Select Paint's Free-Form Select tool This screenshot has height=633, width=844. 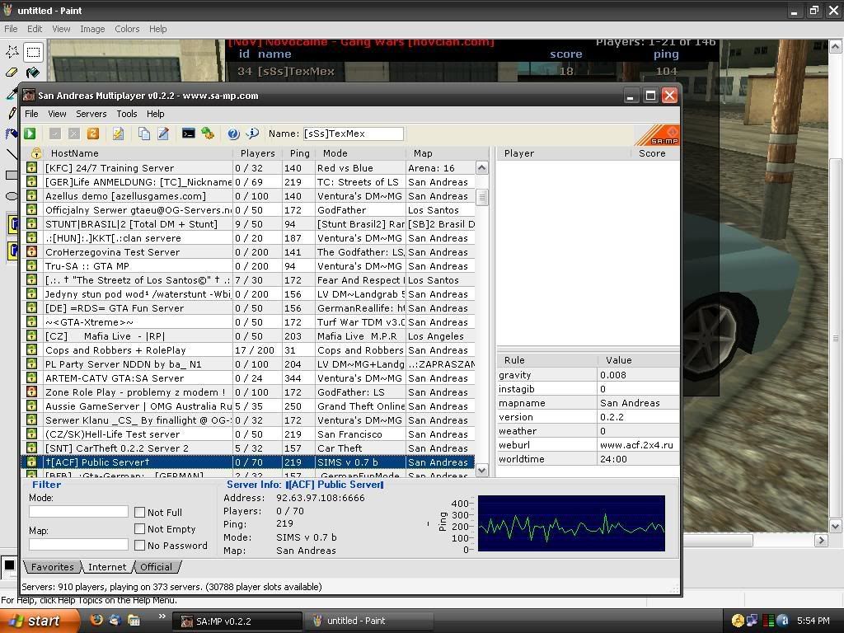point(12,52)
